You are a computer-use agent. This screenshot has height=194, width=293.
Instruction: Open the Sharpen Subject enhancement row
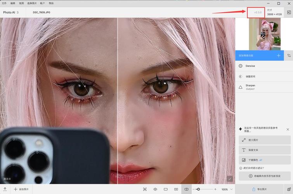(264, 87)
